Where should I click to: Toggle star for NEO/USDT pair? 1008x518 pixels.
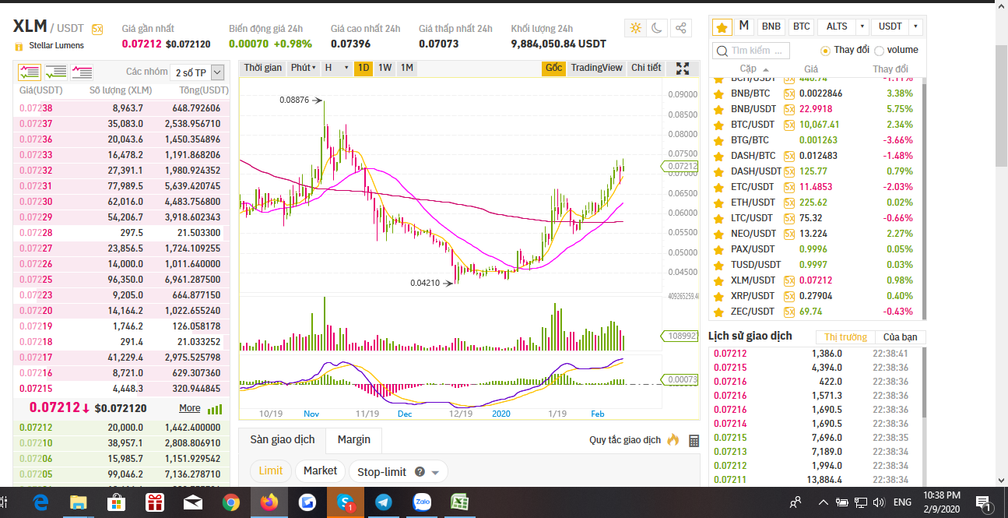(718, 233)
